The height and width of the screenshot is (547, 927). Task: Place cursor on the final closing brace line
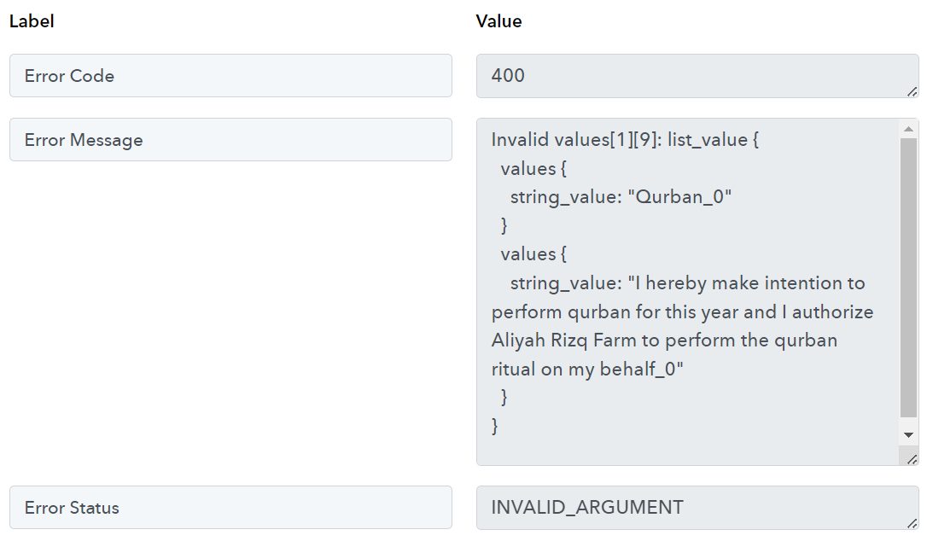[495, 426]
